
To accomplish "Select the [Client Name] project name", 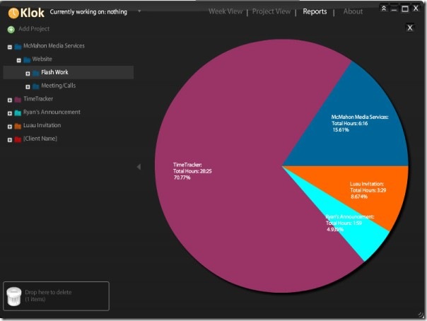I will [x=40, y=139].
